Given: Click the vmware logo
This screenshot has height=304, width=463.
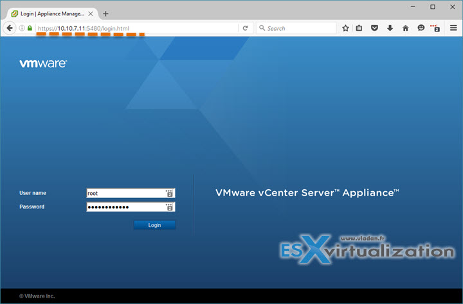Looking at the screenshot, I should point(43,63).
